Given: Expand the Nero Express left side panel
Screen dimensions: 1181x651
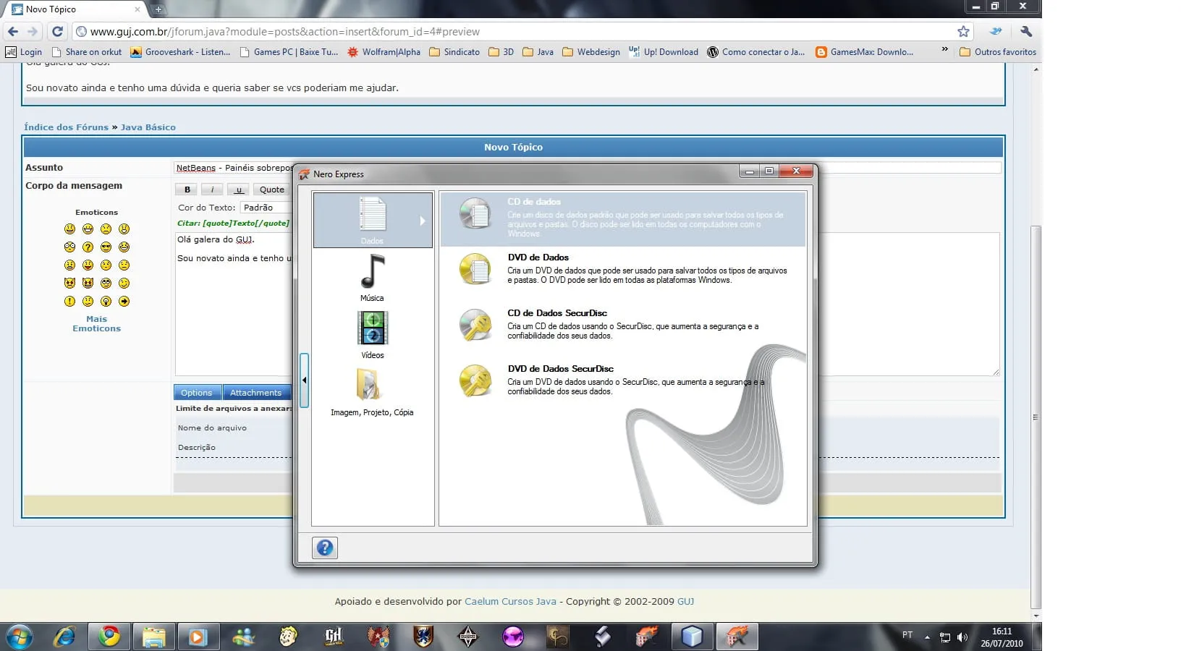Looking at the screenshot, I should click(304, 380).
